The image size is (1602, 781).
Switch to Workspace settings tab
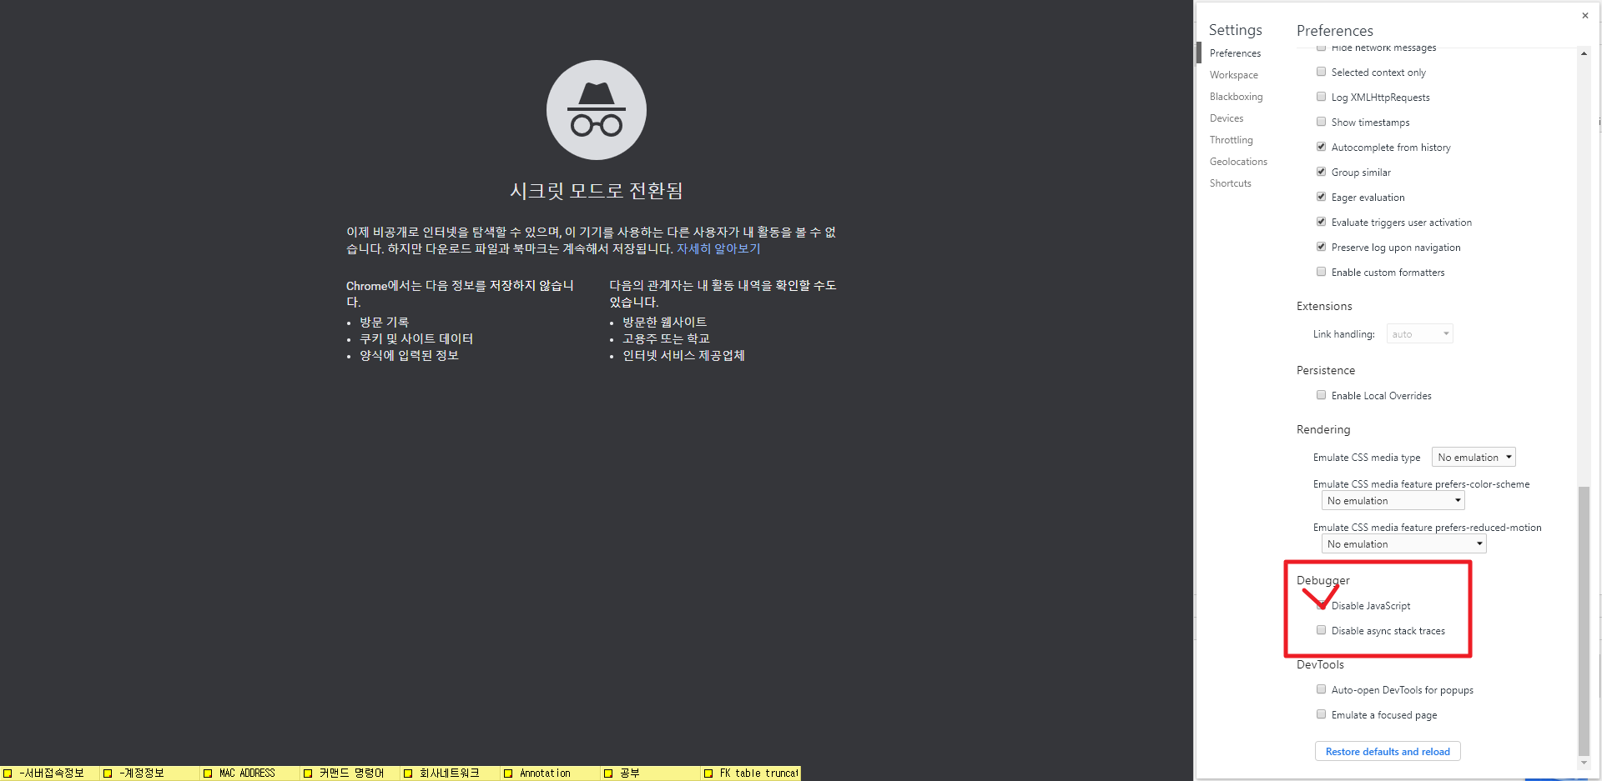click(1233, 75)
